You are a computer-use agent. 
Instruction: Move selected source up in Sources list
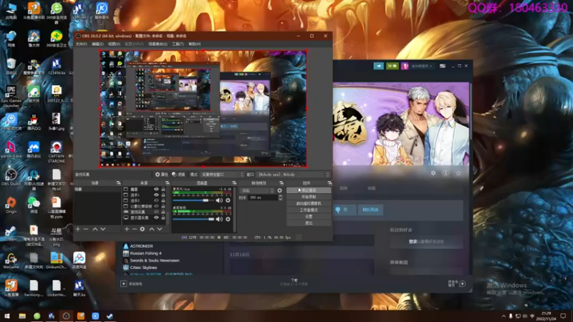tap(151, 229)
